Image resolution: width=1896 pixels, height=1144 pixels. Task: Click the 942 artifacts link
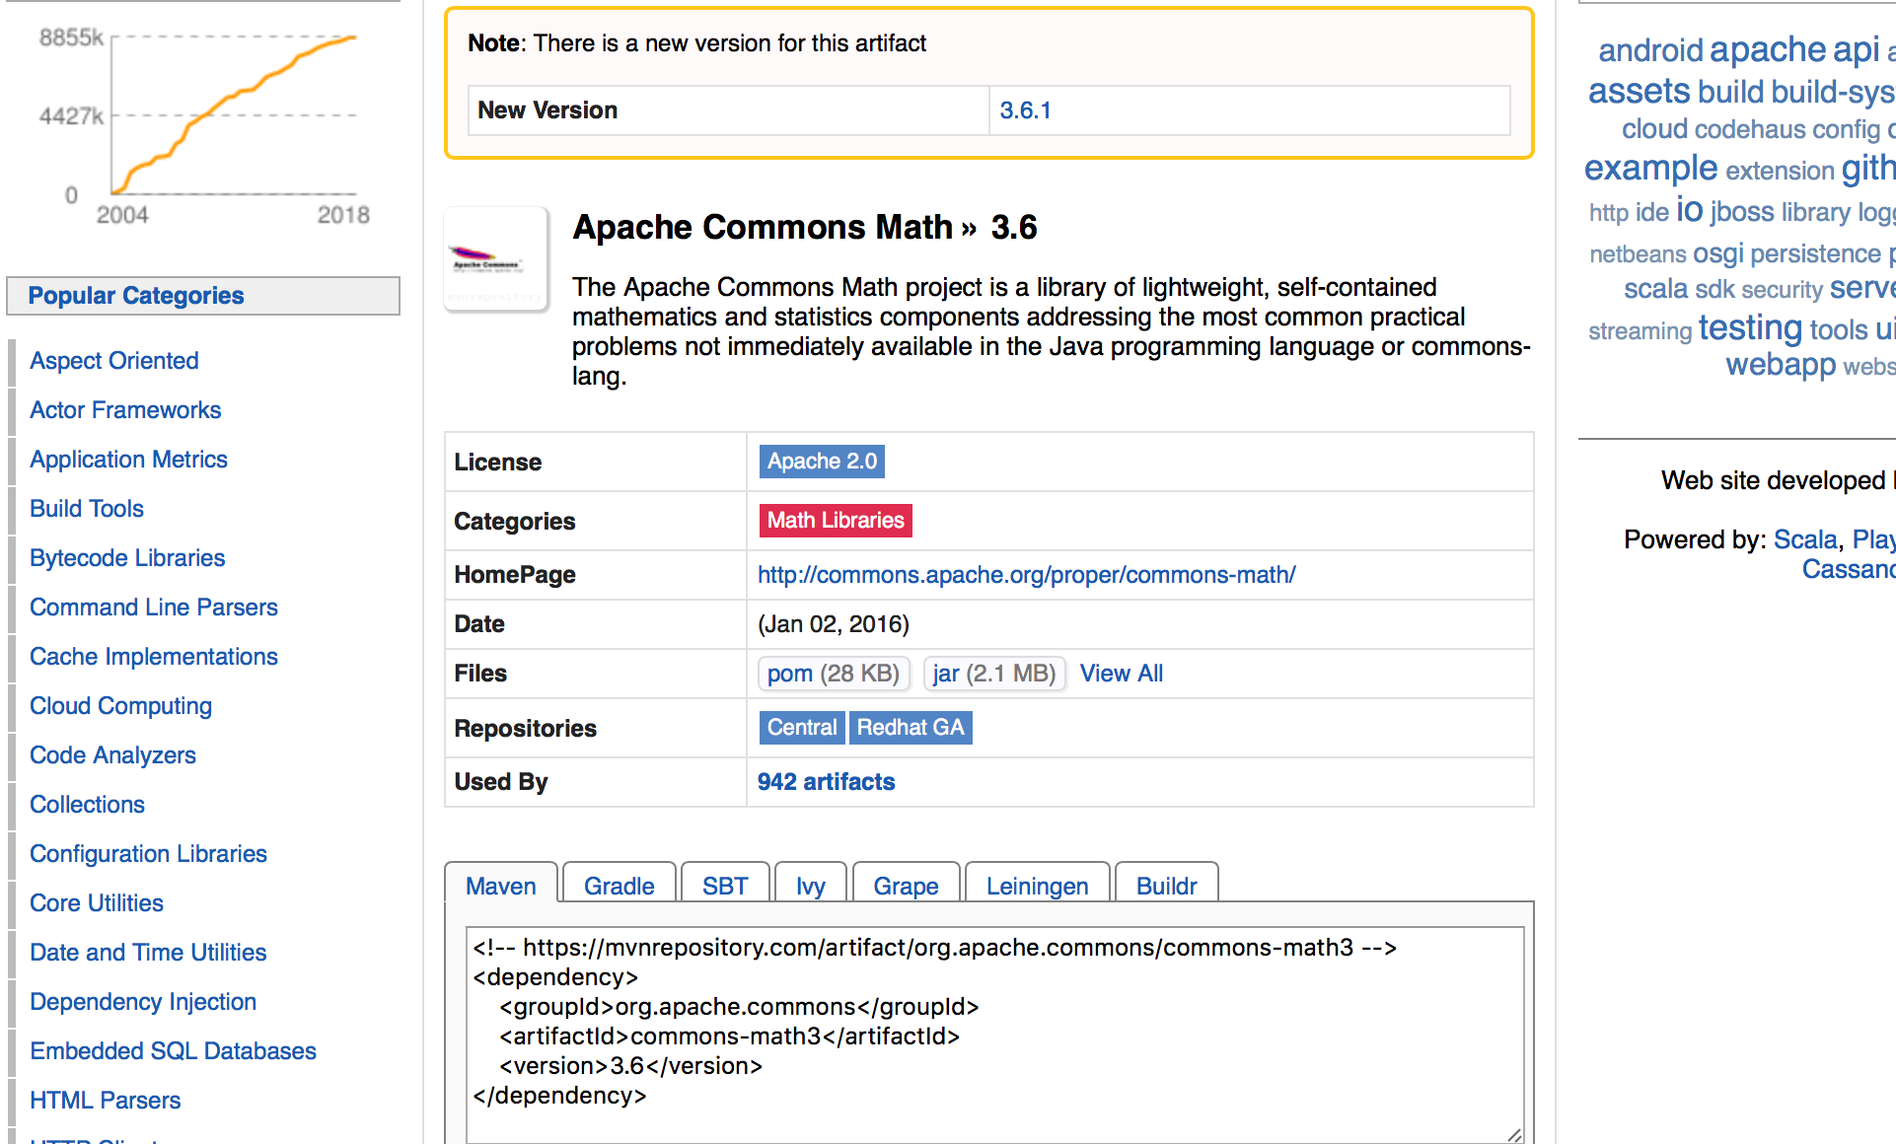pyautogui.click(x=826, y=782)
